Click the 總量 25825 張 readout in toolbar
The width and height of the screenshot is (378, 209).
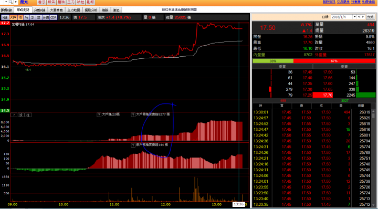[x=178, y=17]
